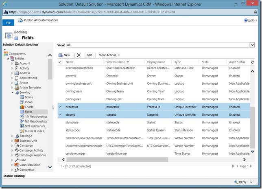Click the New field icon
262x189 pixels.
point(61,55)
